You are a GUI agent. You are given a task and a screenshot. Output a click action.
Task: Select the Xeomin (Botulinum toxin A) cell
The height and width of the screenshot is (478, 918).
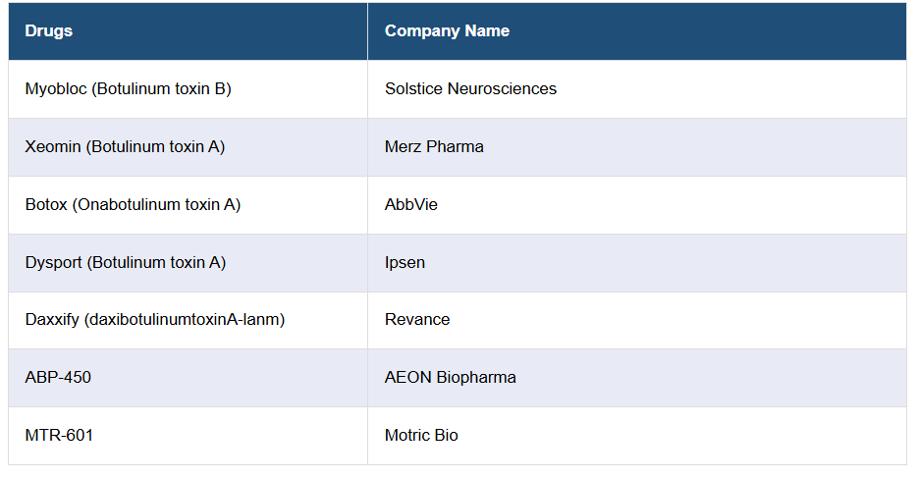point(125,147)
